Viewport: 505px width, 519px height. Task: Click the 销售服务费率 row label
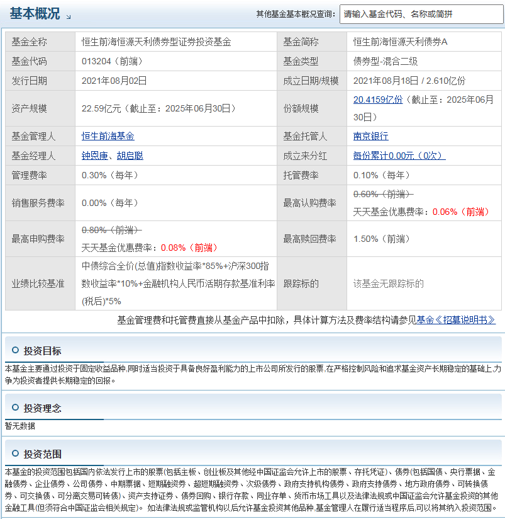click(x=38, y=203)
